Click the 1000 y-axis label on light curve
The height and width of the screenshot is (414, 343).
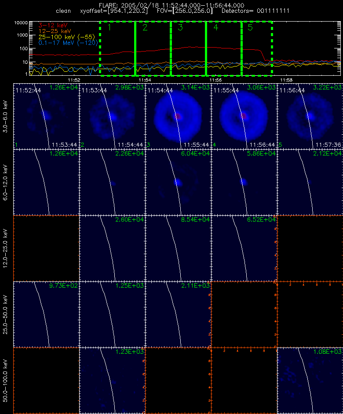[x=22, y=35]
